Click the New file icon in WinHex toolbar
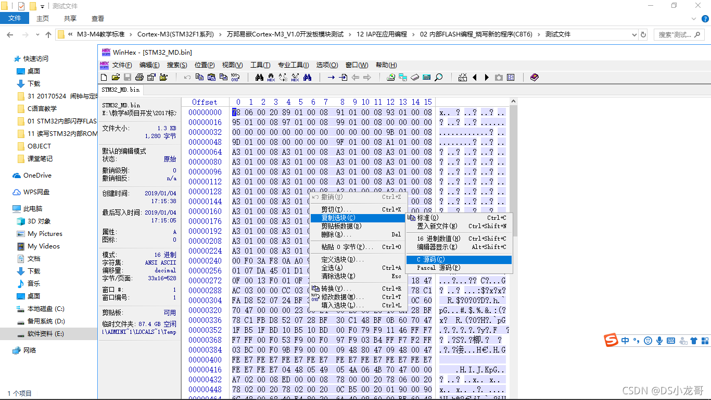This screenshot has height=400, width=711. click(x=104, y=77)
